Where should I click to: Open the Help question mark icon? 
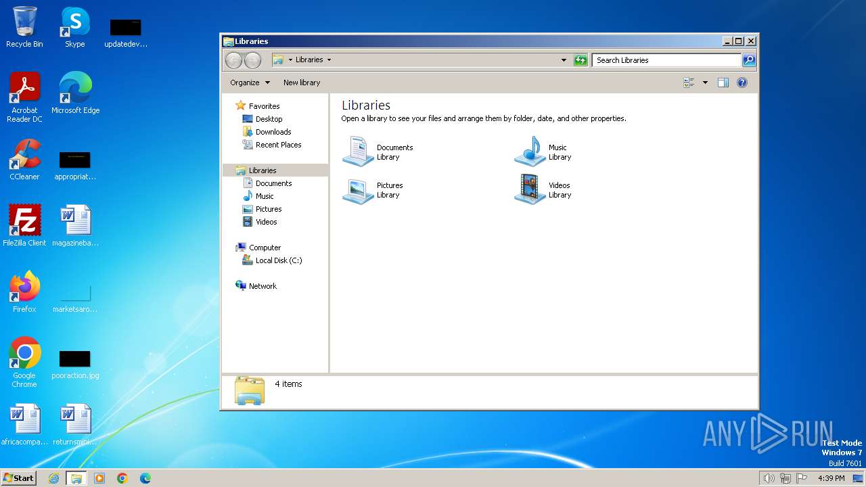pyautogui.click(x=742, y=83)
